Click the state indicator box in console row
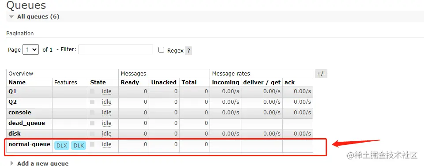Viewport: 424px width, 166px height. (x=93, y=113)
